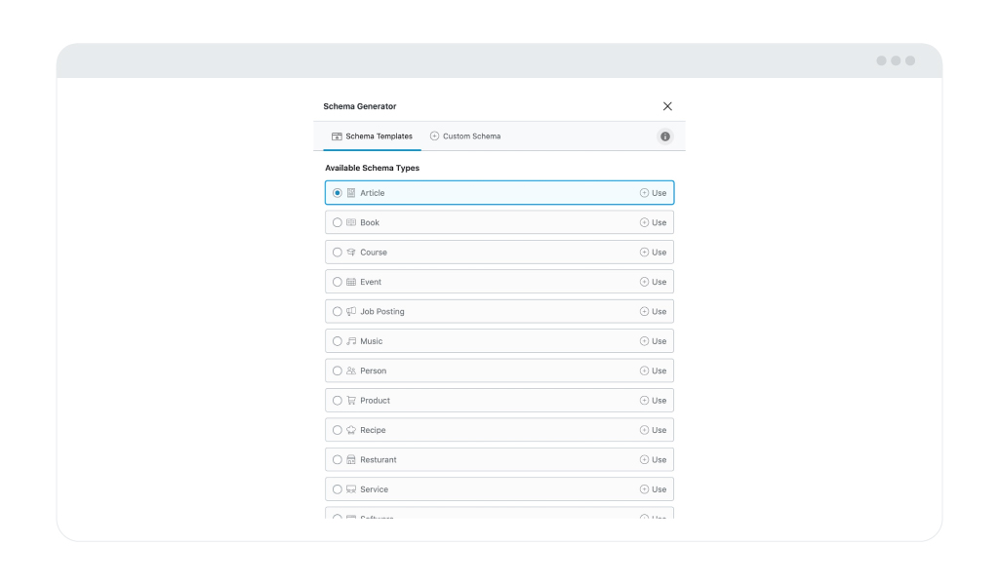Screen dimensions: 999x585
Task: Select the Article radio button
Action: [x=337, y=193]
